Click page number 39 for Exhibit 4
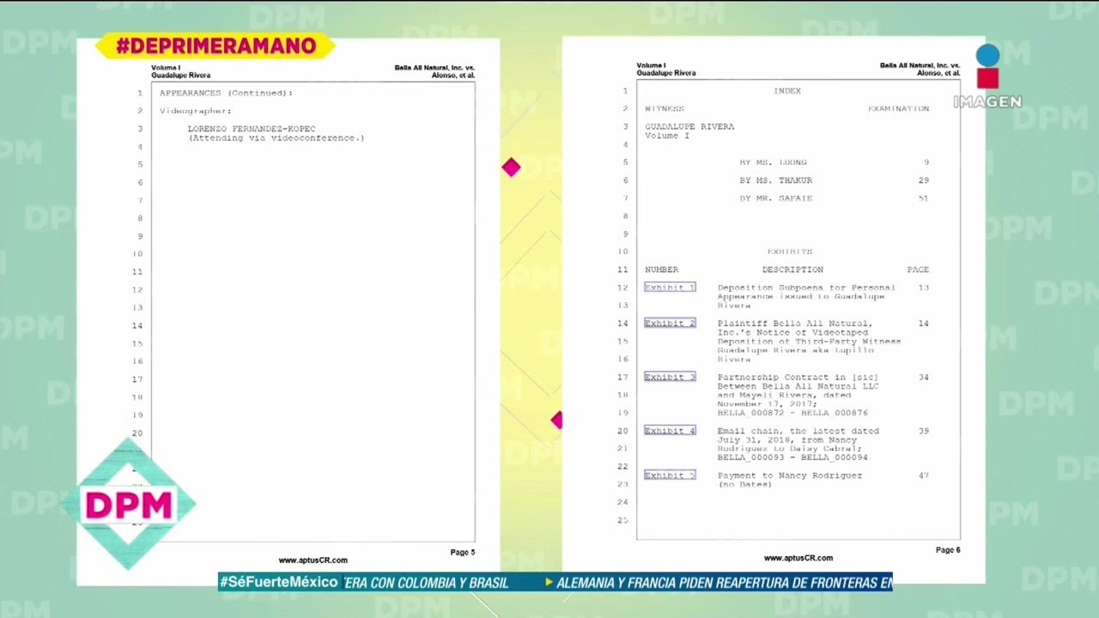The image size is (1099, 618). (923, 431)
